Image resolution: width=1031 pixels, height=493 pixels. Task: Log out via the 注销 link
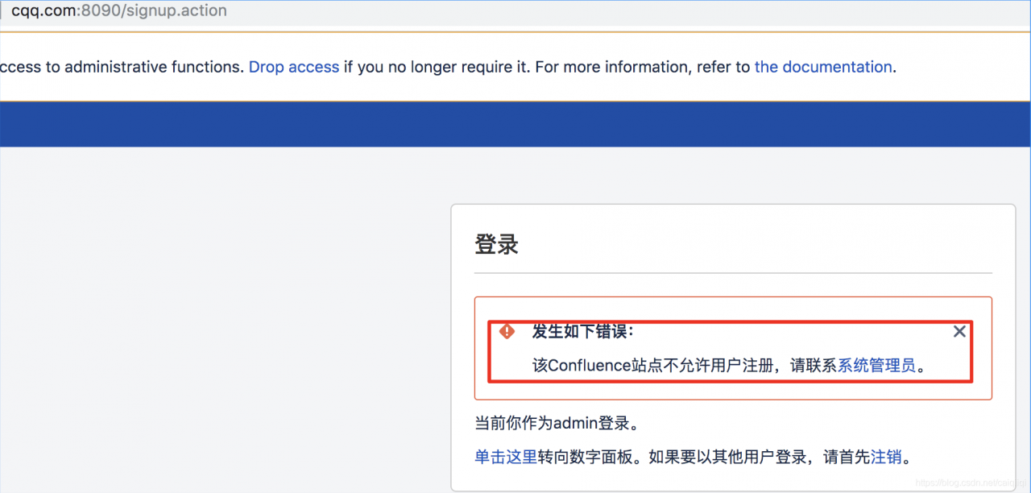(x=886, y=457)
